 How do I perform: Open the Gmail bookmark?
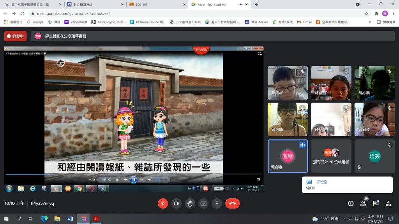coord(304,22)
